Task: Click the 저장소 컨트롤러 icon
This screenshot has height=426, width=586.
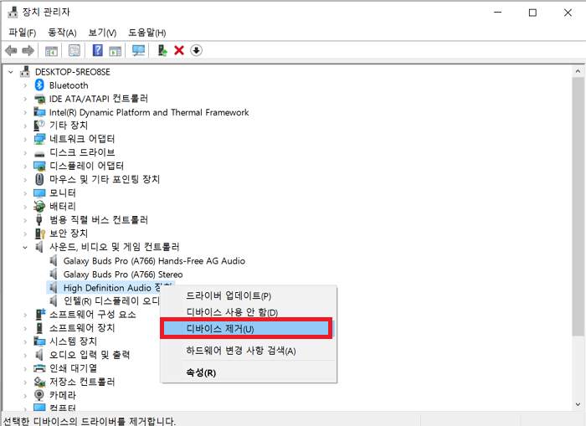Action: click(39, 382)
